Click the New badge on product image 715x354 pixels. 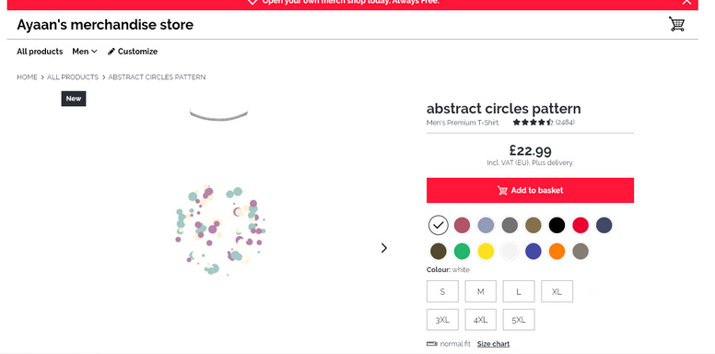74,99
